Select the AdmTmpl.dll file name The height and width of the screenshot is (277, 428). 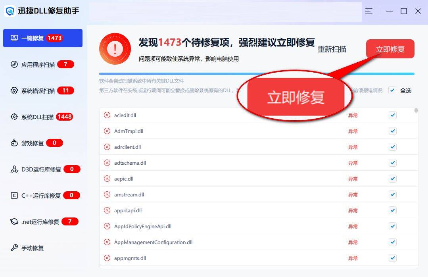click(129, 131)
